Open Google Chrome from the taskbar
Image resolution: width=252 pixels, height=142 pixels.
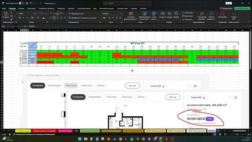click(x=120, y=139)
